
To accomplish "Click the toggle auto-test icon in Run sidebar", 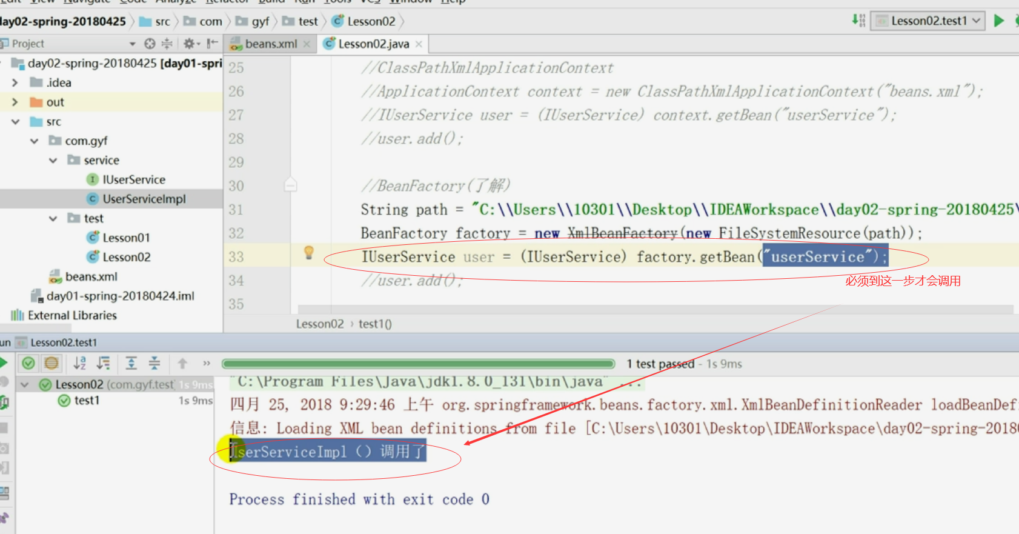I will (x=4, y=402).
